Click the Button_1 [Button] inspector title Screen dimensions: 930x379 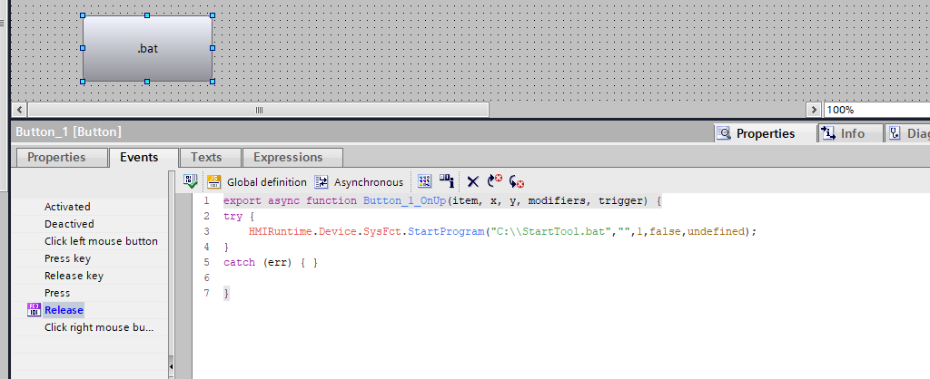[68, 131]
